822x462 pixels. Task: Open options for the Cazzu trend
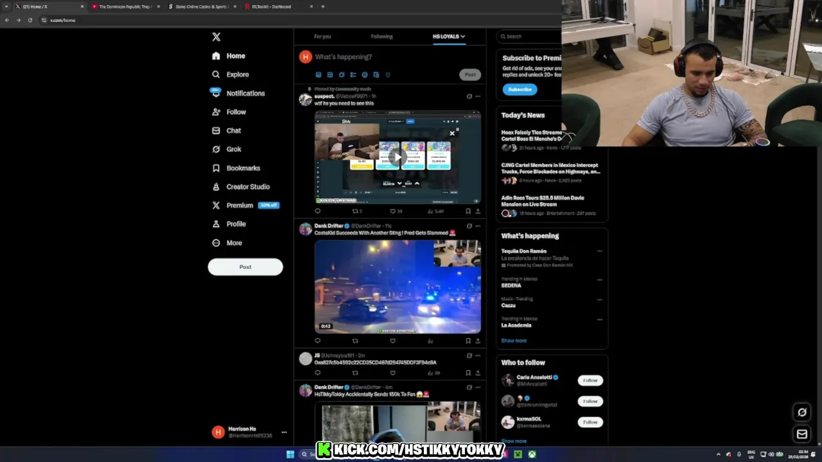[600, 300]
